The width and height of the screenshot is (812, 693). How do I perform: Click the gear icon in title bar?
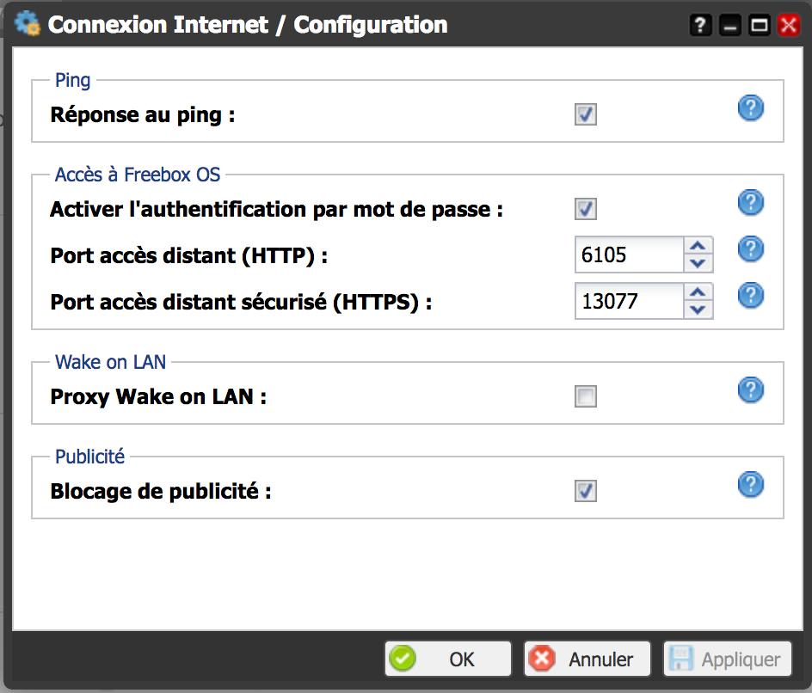point(28,24)
